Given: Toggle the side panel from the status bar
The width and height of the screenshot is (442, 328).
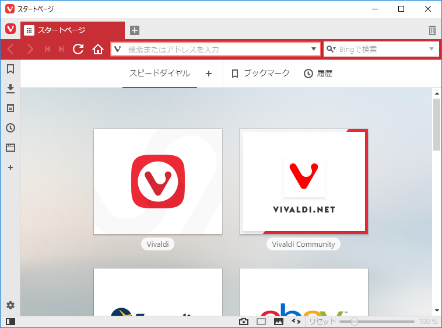Looking at the screenshot, I should click(x=10, y=322).
